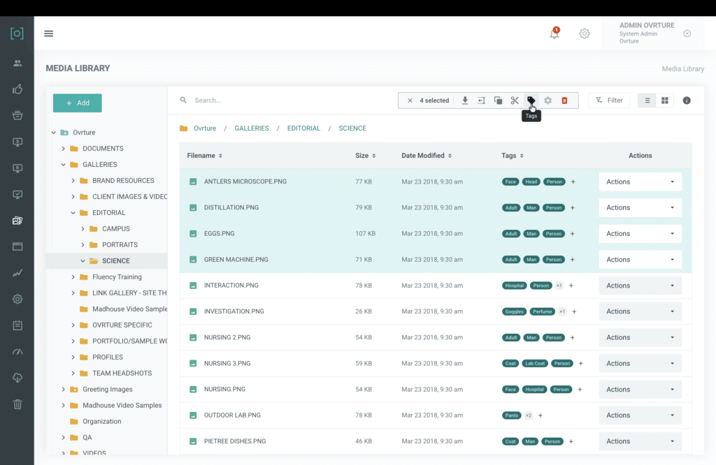Open the Filter panel
This screenshot has height=465, width=716.
[x=608, y=100]
